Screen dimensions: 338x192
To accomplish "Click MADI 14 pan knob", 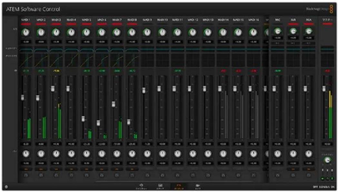I will [223, 154].
